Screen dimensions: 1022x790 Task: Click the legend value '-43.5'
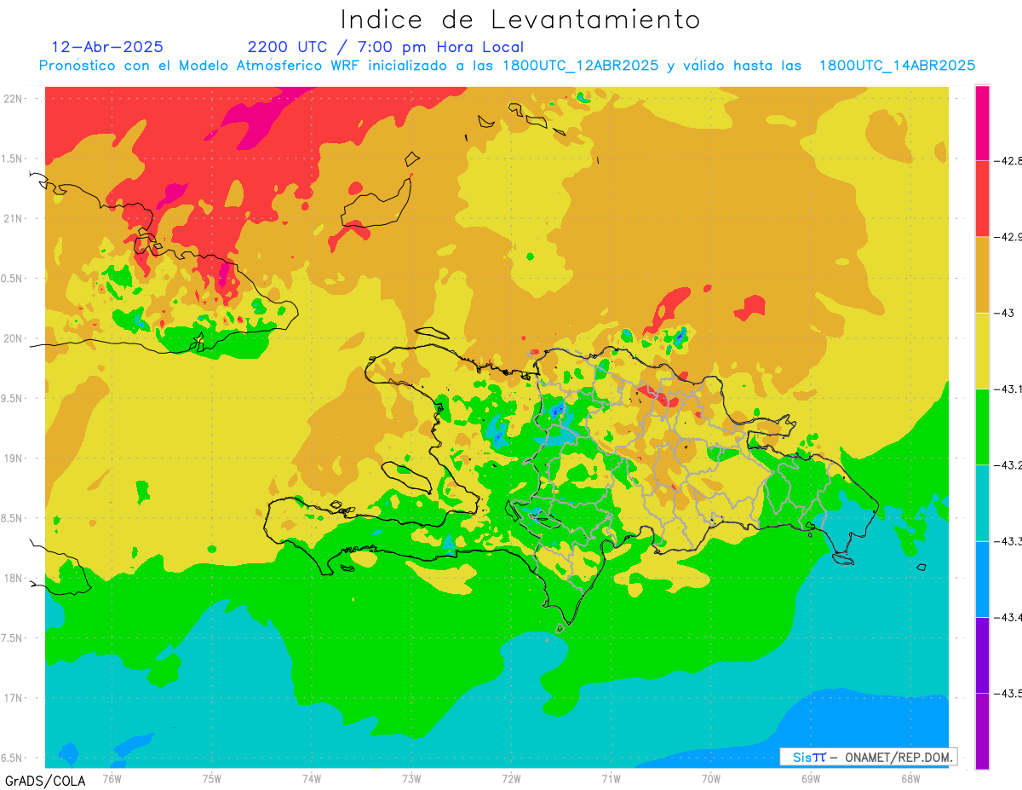[1007, 693]
